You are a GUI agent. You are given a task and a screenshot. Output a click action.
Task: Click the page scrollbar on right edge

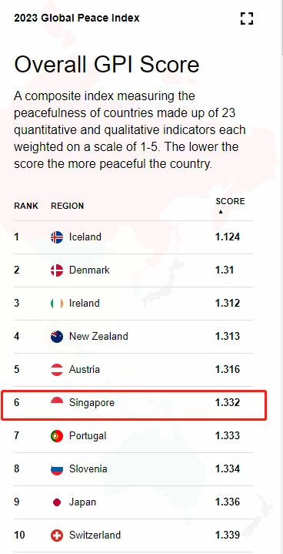(x=281, y=29)
